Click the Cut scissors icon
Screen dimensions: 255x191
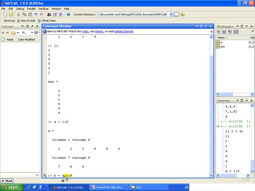click(x=19, y=14)
